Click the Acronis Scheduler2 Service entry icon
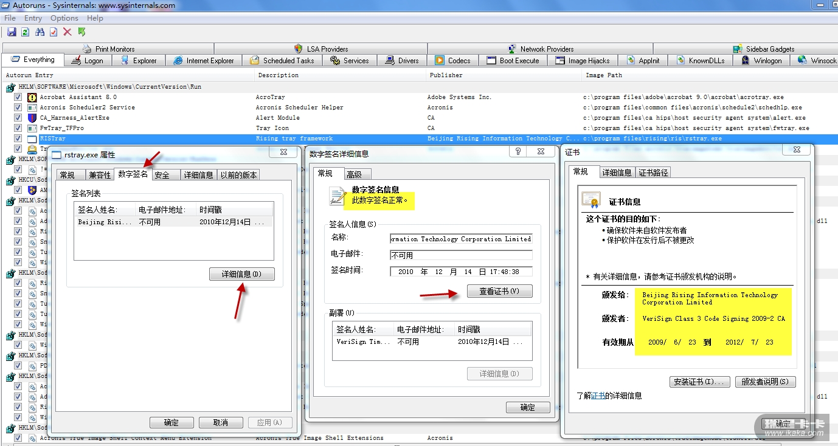Screen dimensions: 838x446 (32, 108)
